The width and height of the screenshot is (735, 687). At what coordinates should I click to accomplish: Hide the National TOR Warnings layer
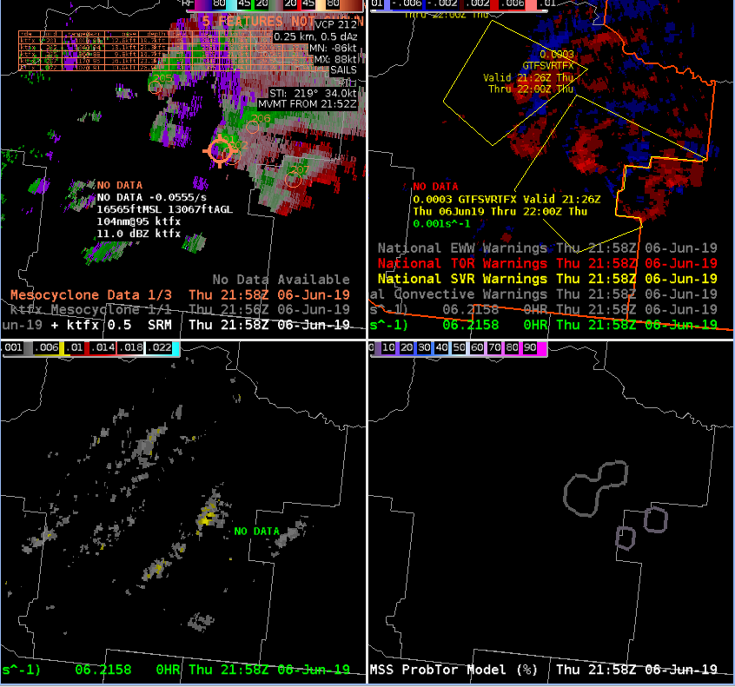[x=547, y=263]
